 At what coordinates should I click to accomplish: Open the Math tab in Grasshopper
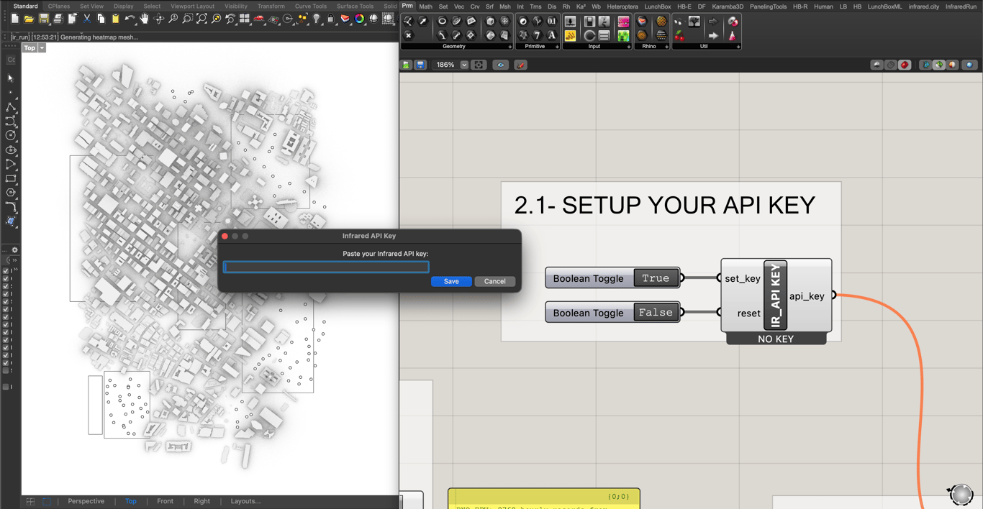tap(425, 6)
